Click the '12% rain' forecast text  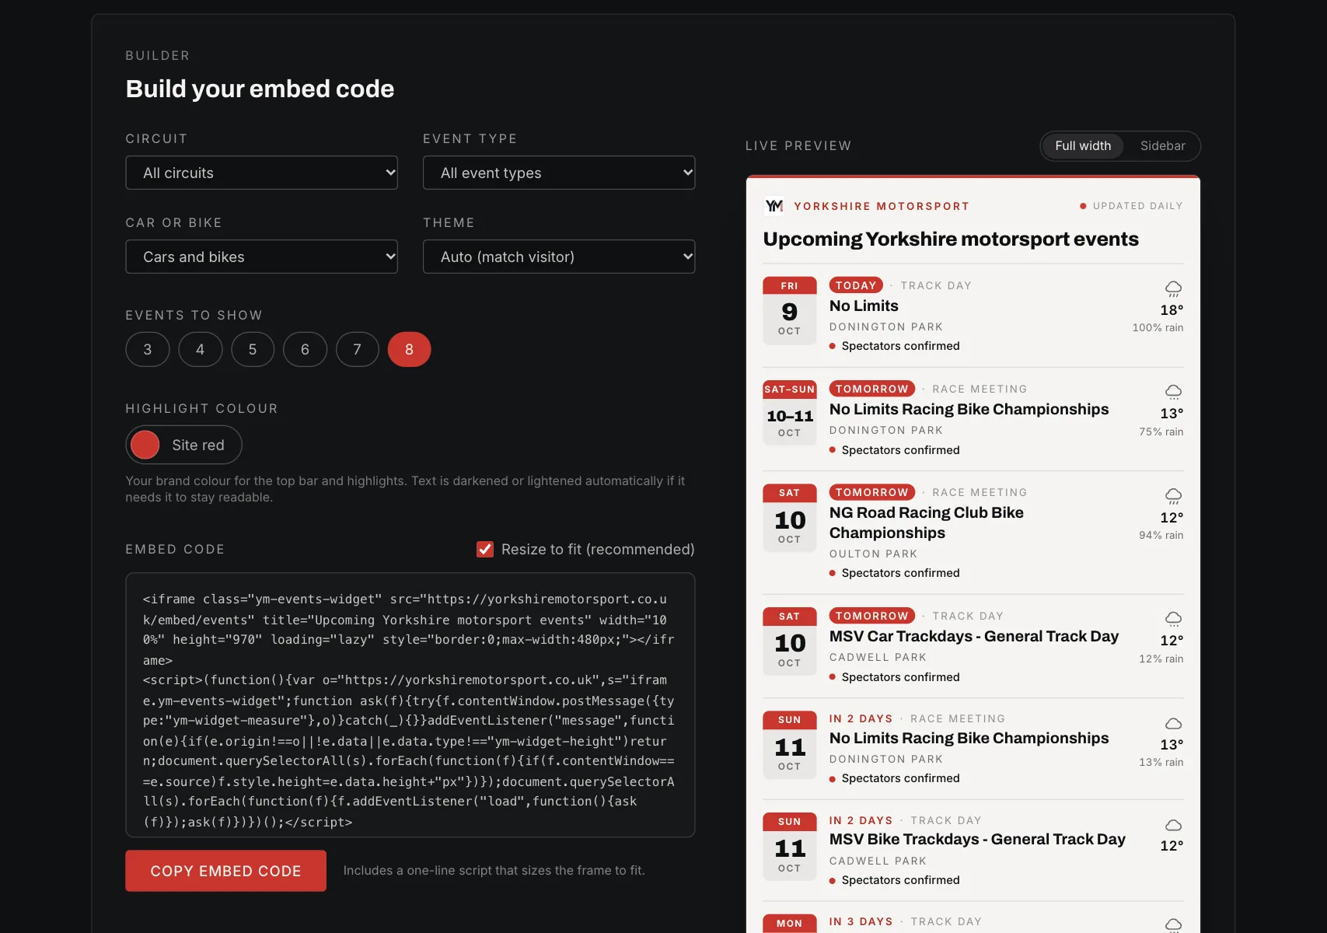(1161, 659)
